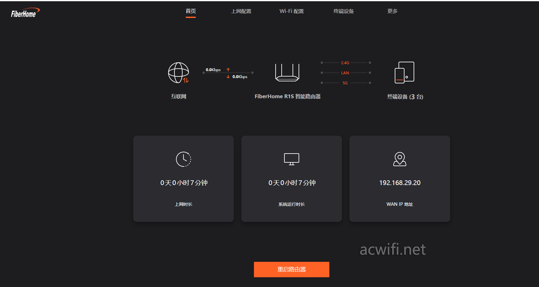The height and width of the screenshot is (287, 539).
Task: Open the Wi-Fi 配置 tab
Action: click(x=292, y=11)
